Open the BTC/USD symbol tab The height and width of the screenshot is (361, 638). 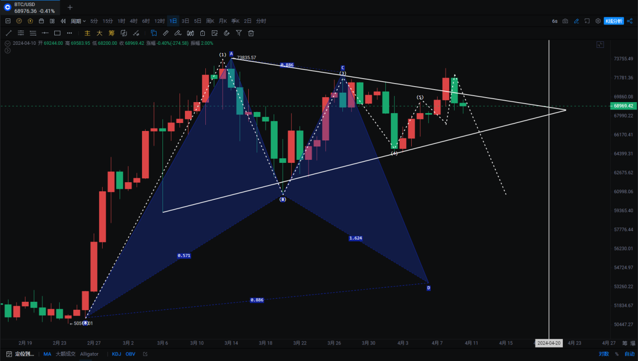tap(30, 7)
